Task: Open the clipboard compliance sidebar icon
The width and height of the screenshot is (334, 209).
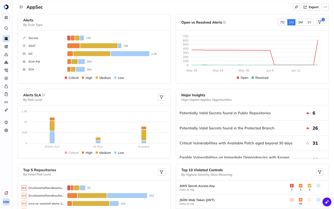Action: 6,94
